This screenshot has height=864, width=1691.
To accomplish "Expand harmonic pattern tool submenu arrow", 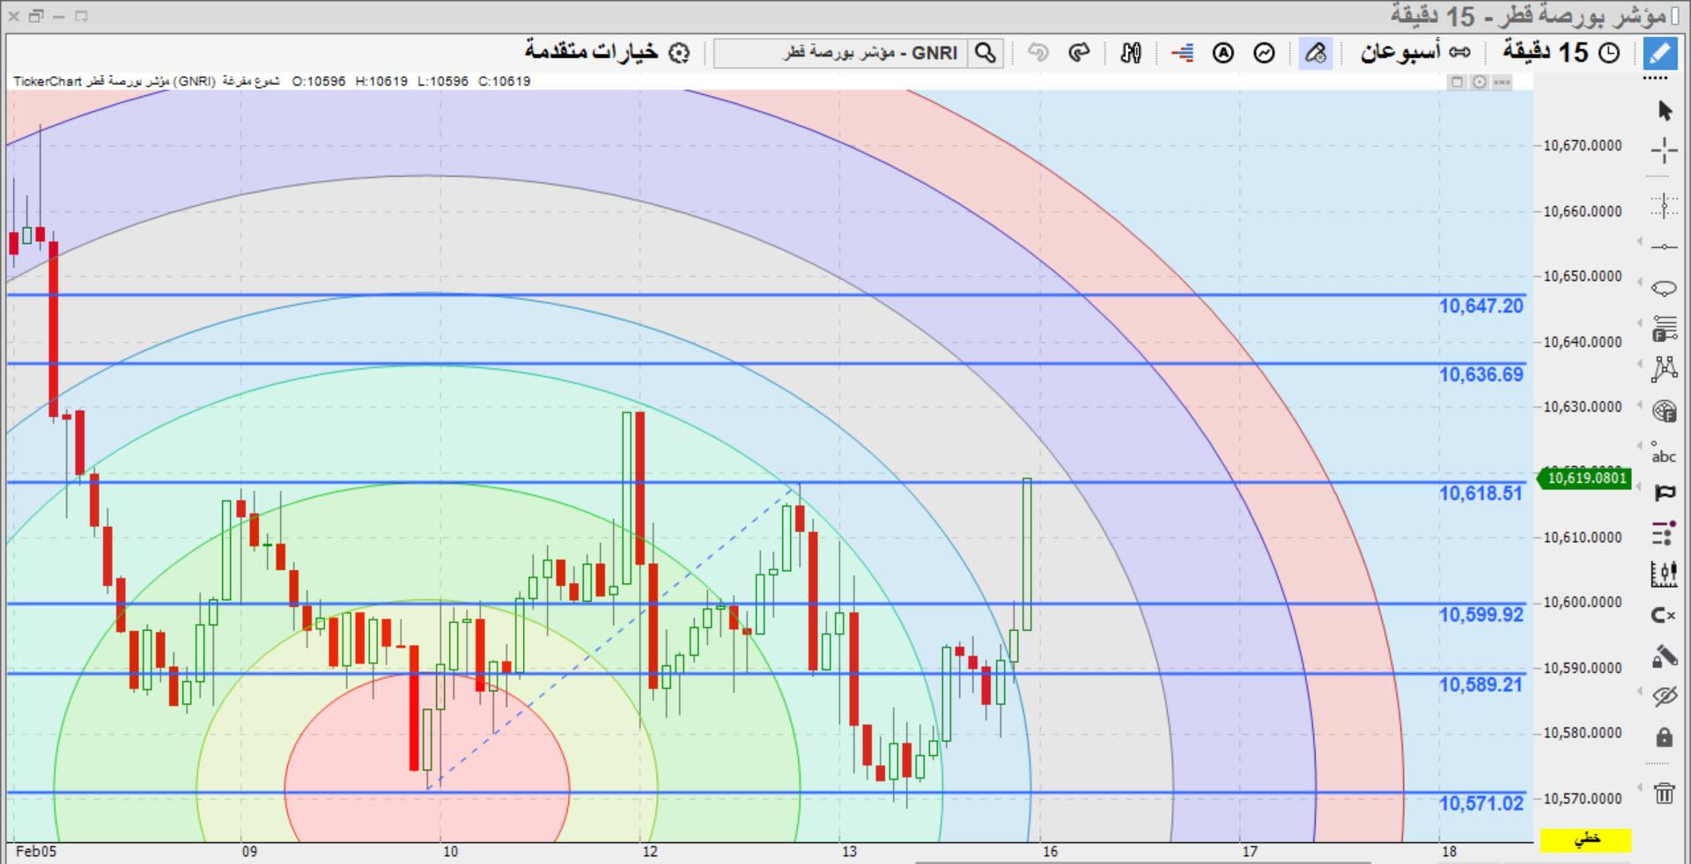I will pos(1640,363).
